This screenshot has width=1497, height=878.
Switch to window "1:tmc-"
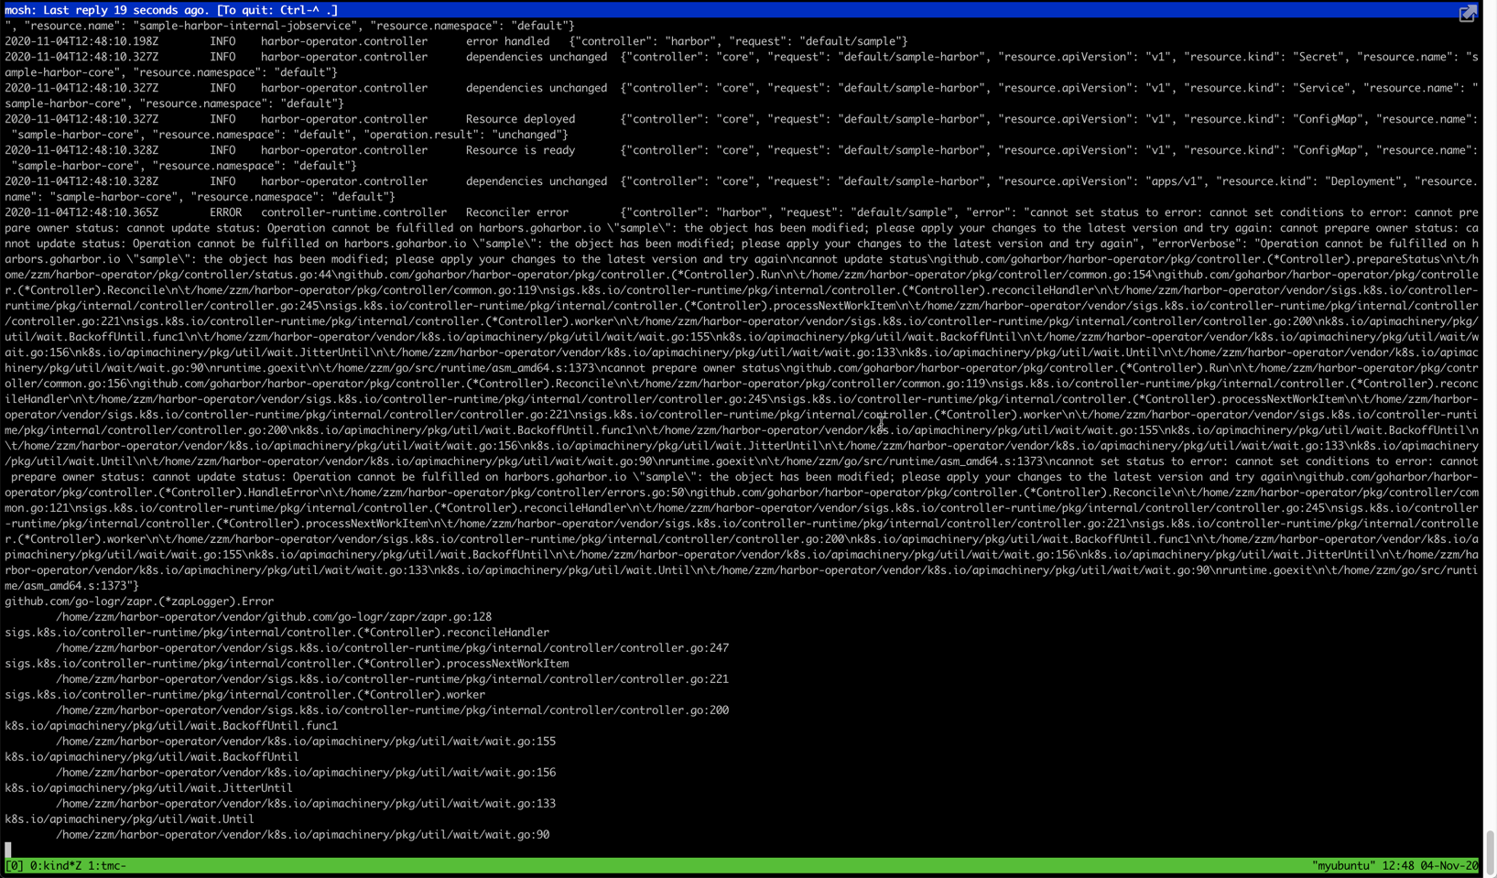click(108, 865)
